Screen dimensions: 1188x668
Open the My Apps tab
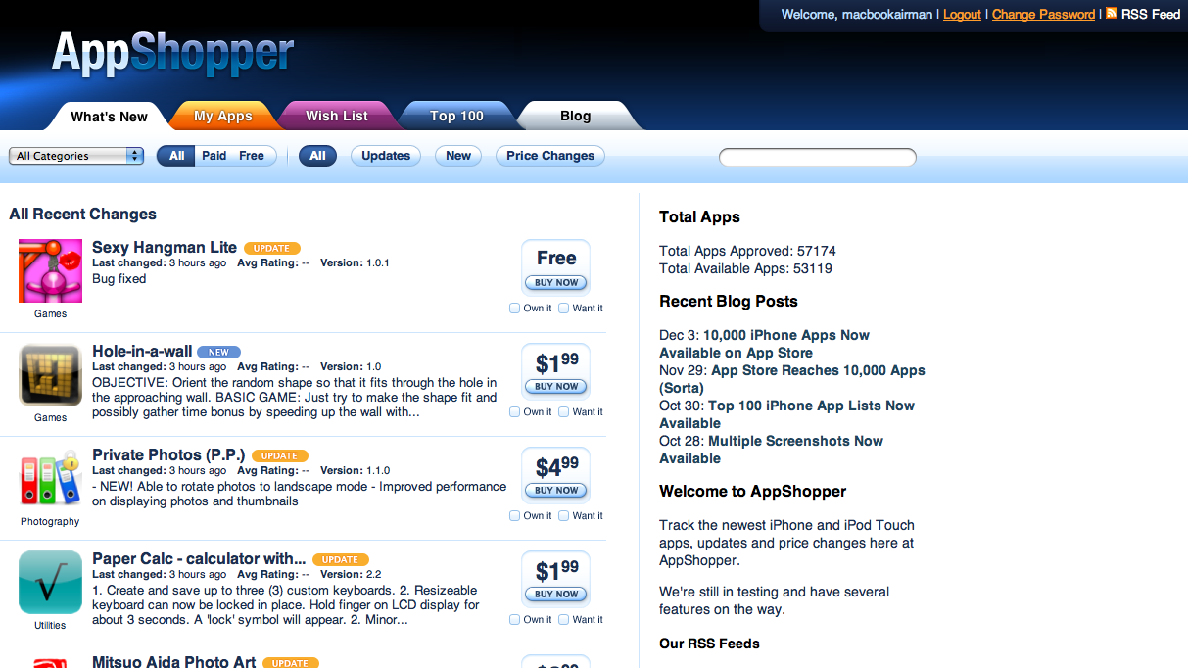click(223, 116)
